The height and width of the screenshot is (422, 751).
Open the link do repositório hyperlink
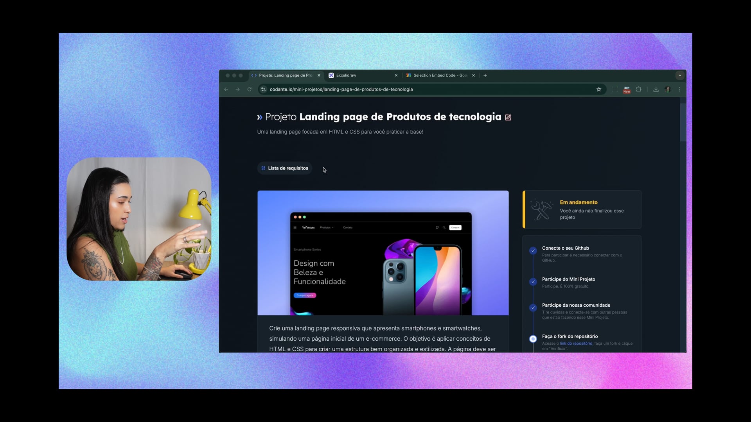(576, 343)
